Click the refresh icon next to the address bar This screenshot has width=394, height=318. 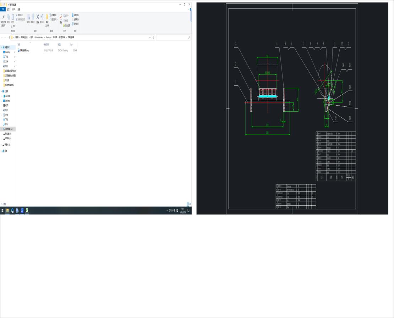tap(153, 37)
